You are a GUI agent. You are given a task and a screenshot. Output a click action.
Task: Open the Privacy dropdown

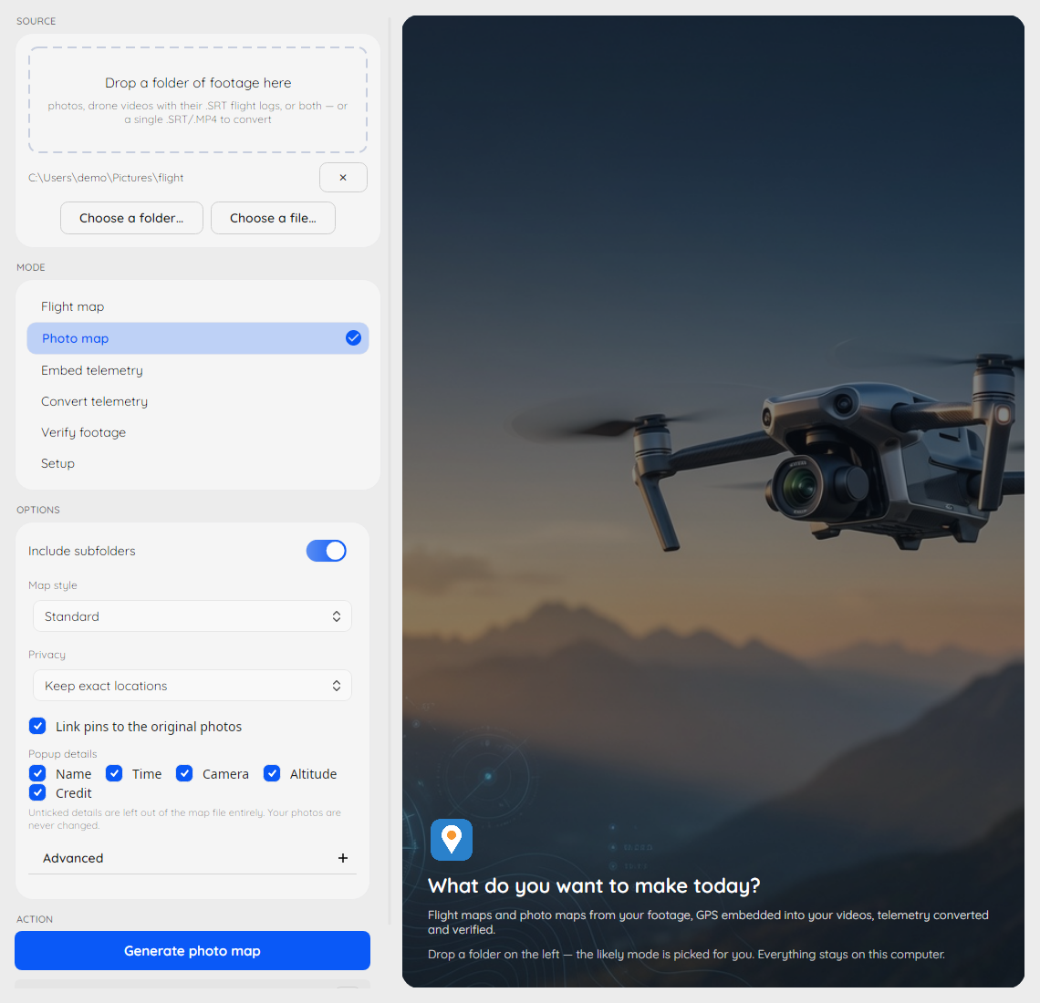coord(192,686)
